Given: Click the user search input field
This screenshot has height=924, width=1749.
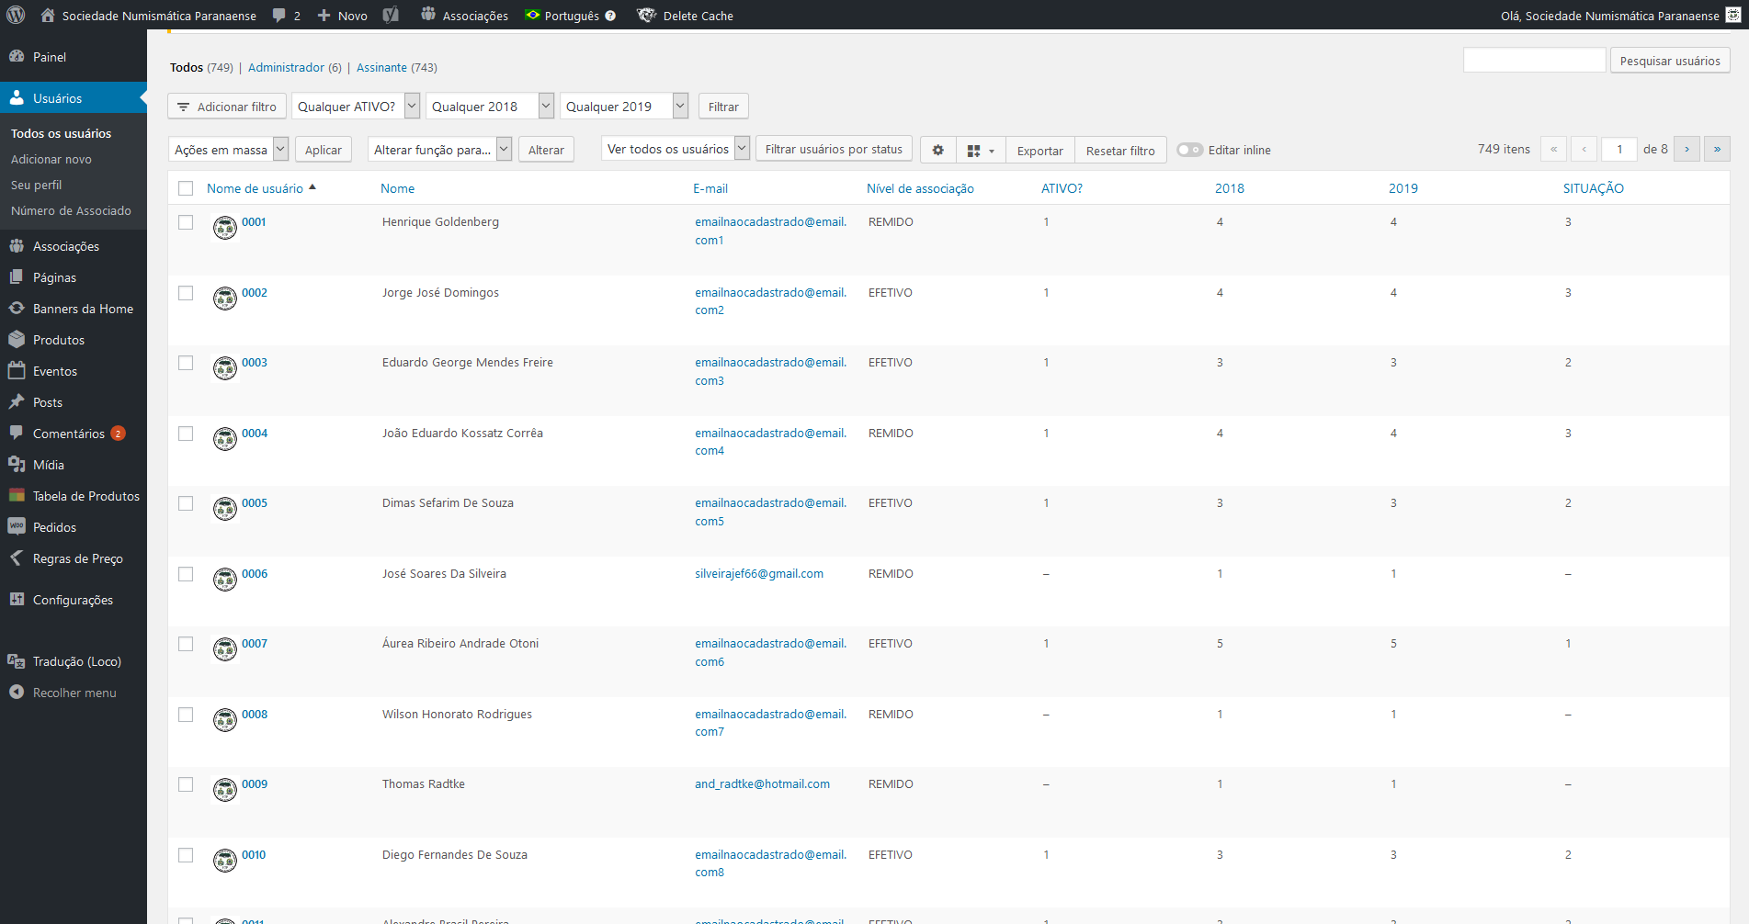Looking at the screenshot, I should click(x=1534, y=60).
